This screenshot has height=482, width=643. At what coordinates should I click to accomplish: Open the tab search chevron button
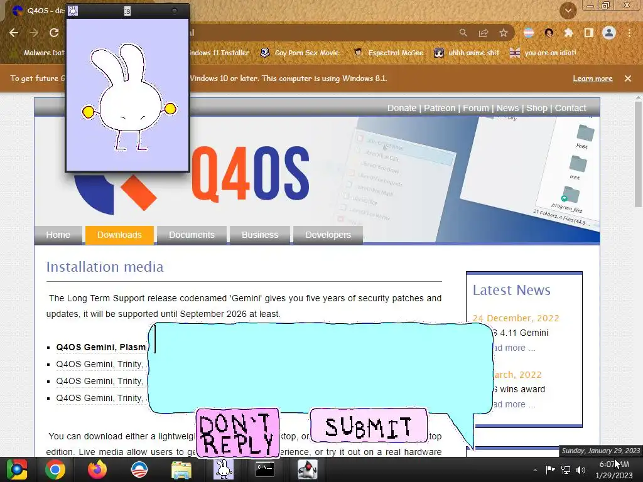[x=568, y=10]
